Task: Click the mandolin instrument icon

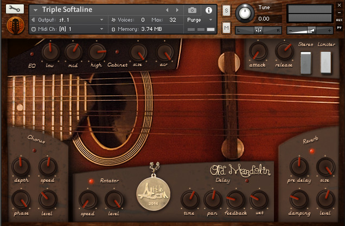Action: [x=16, y=25]
